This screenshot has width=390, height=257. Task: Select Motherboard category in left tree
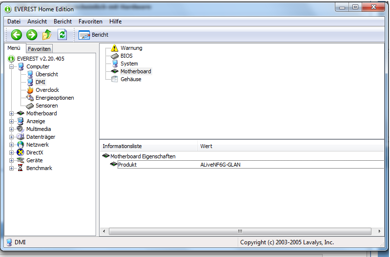(x=37, y=113)
